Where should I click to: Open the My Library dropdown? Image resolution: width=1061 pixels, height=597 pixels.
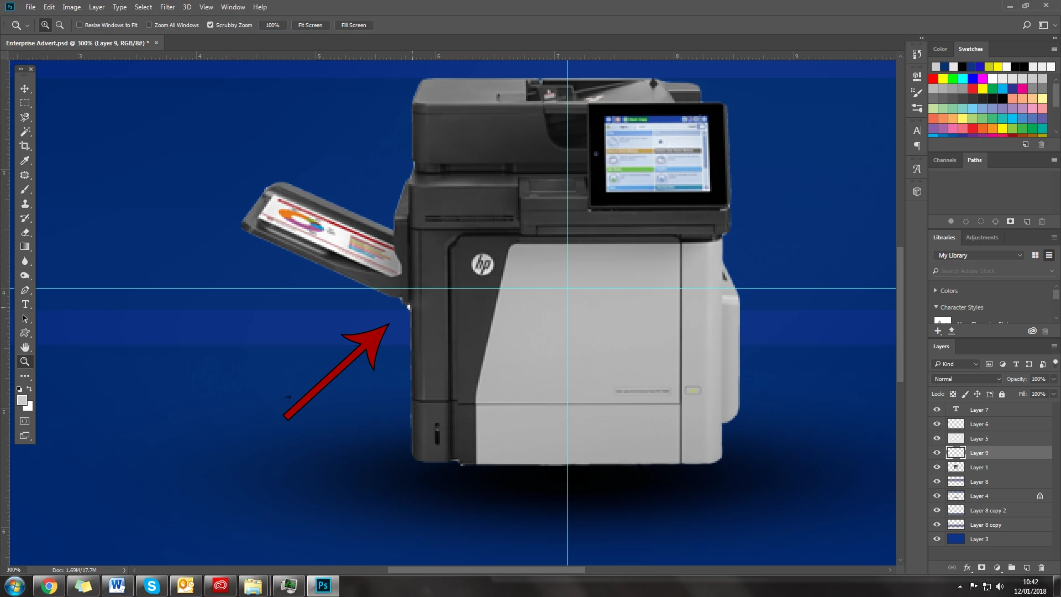coord(980,255)
